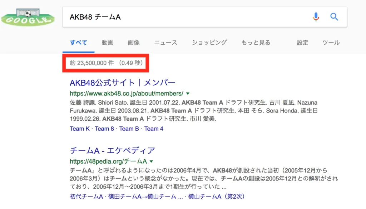Open the 篠田チームA→横山チーム sitelink
Image resolution: width=366 pixels, height=209 pixels.
point(145,196)
